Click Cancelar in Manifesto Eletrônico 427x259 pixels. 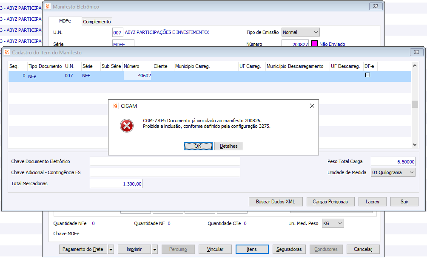tap(363, 249)
